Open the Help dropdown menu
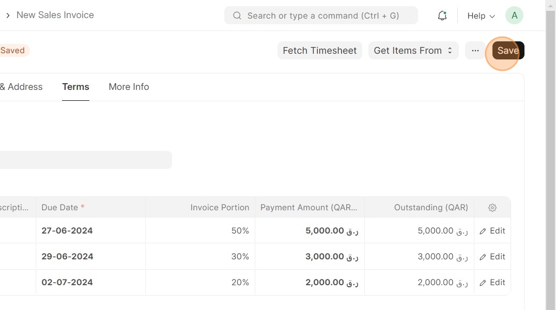The width and height of the screenshot is (556, 310). pyautogui.click(x=481, y=16)
